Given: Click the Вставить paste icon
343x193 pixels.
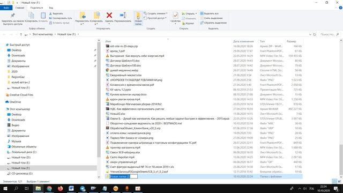Looking at the screenshot, I should (43, 16).
